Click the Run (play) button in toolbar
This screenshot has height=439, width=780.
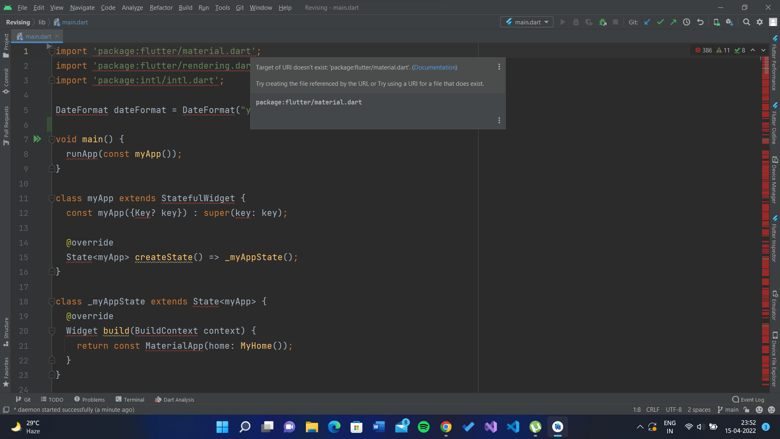563,22
